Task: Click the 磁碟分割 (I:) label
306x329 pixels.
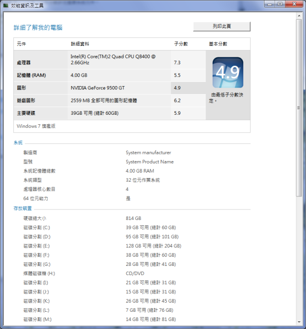Action: tap(36, 283)
